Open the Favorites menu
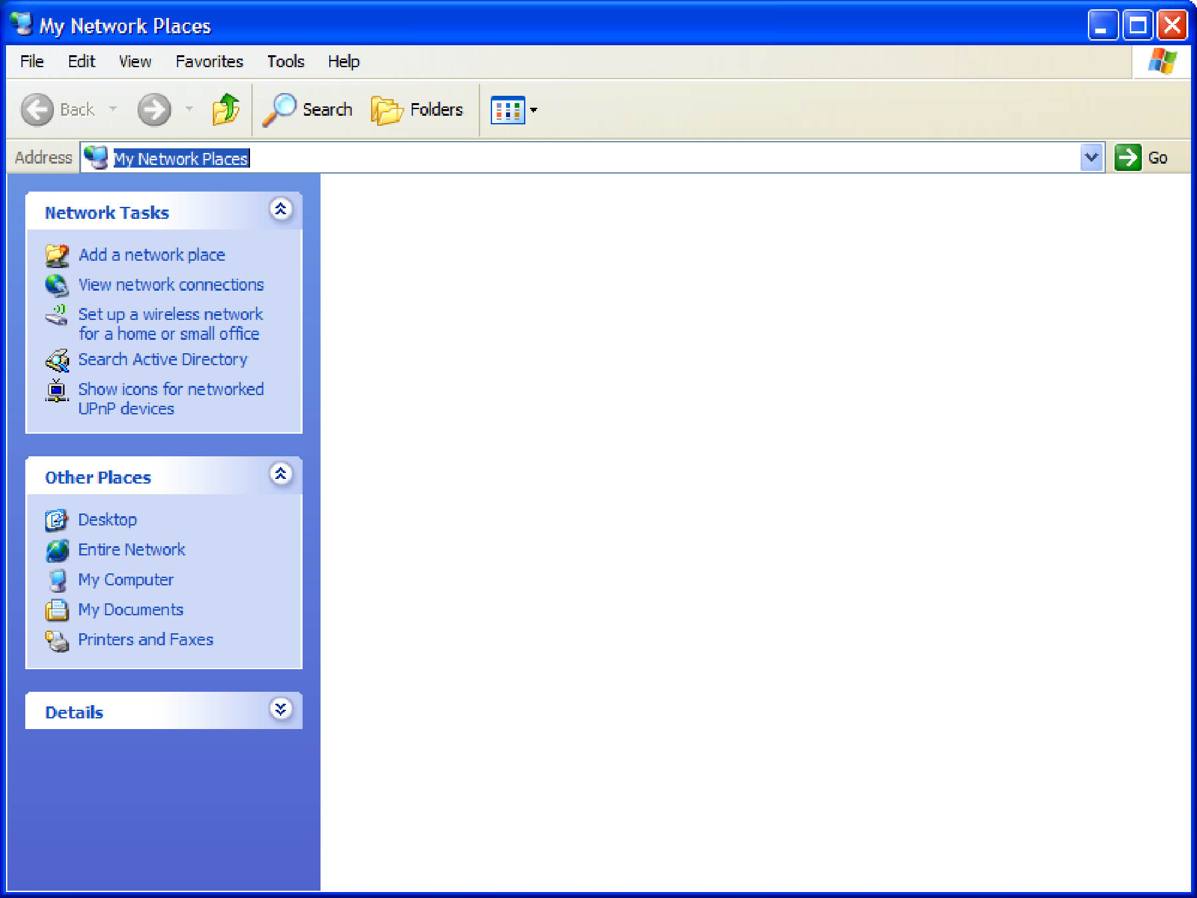1197x898 pixels. click(209, 61)
